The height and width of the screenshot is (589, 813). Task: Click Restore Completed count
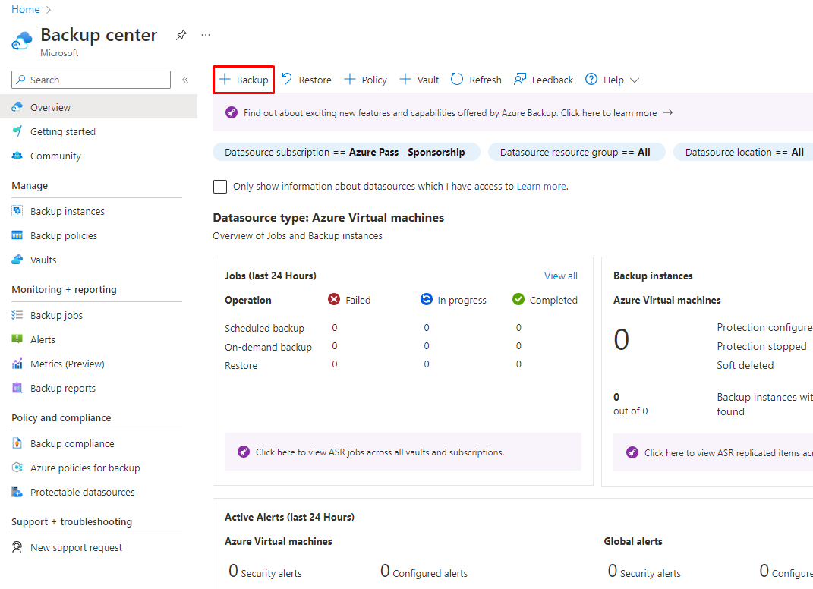pyautogui.click(x=518, y=364)
